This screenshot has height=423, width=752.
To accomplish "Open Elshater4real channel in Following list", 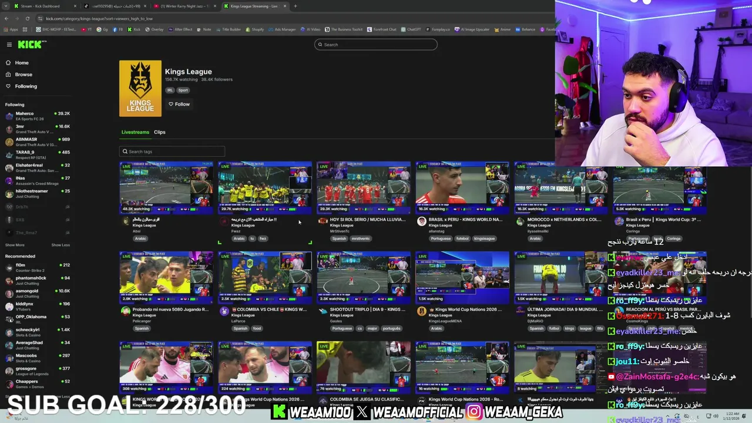I will [36, 167].
